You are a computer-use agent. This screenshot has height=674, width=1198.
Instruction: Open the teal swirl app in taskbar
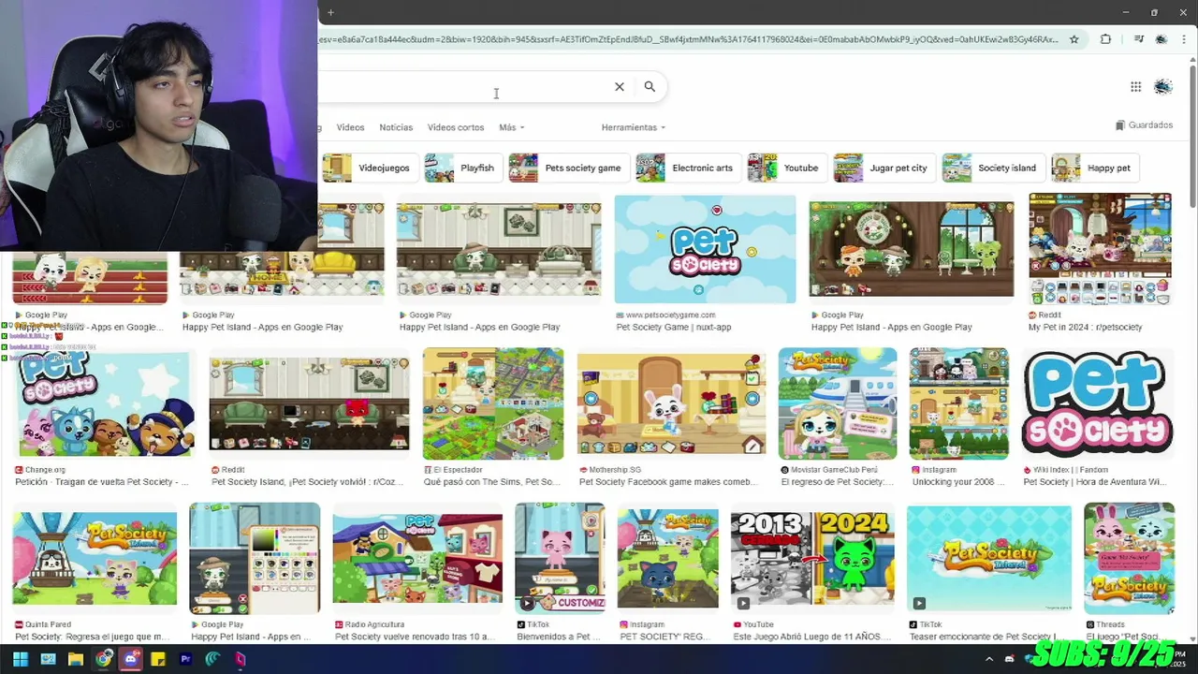click(x=212, y=659)
